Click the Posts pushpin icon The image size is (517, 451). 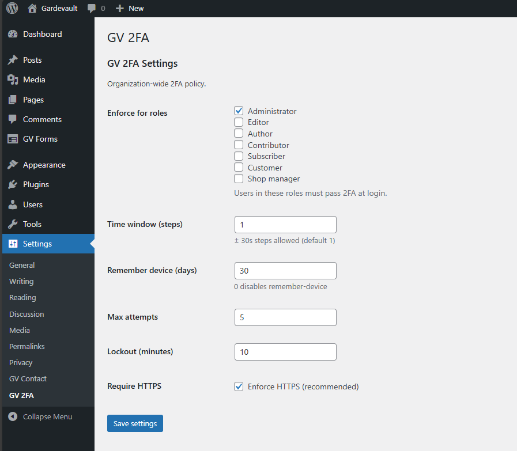point(13,60)
